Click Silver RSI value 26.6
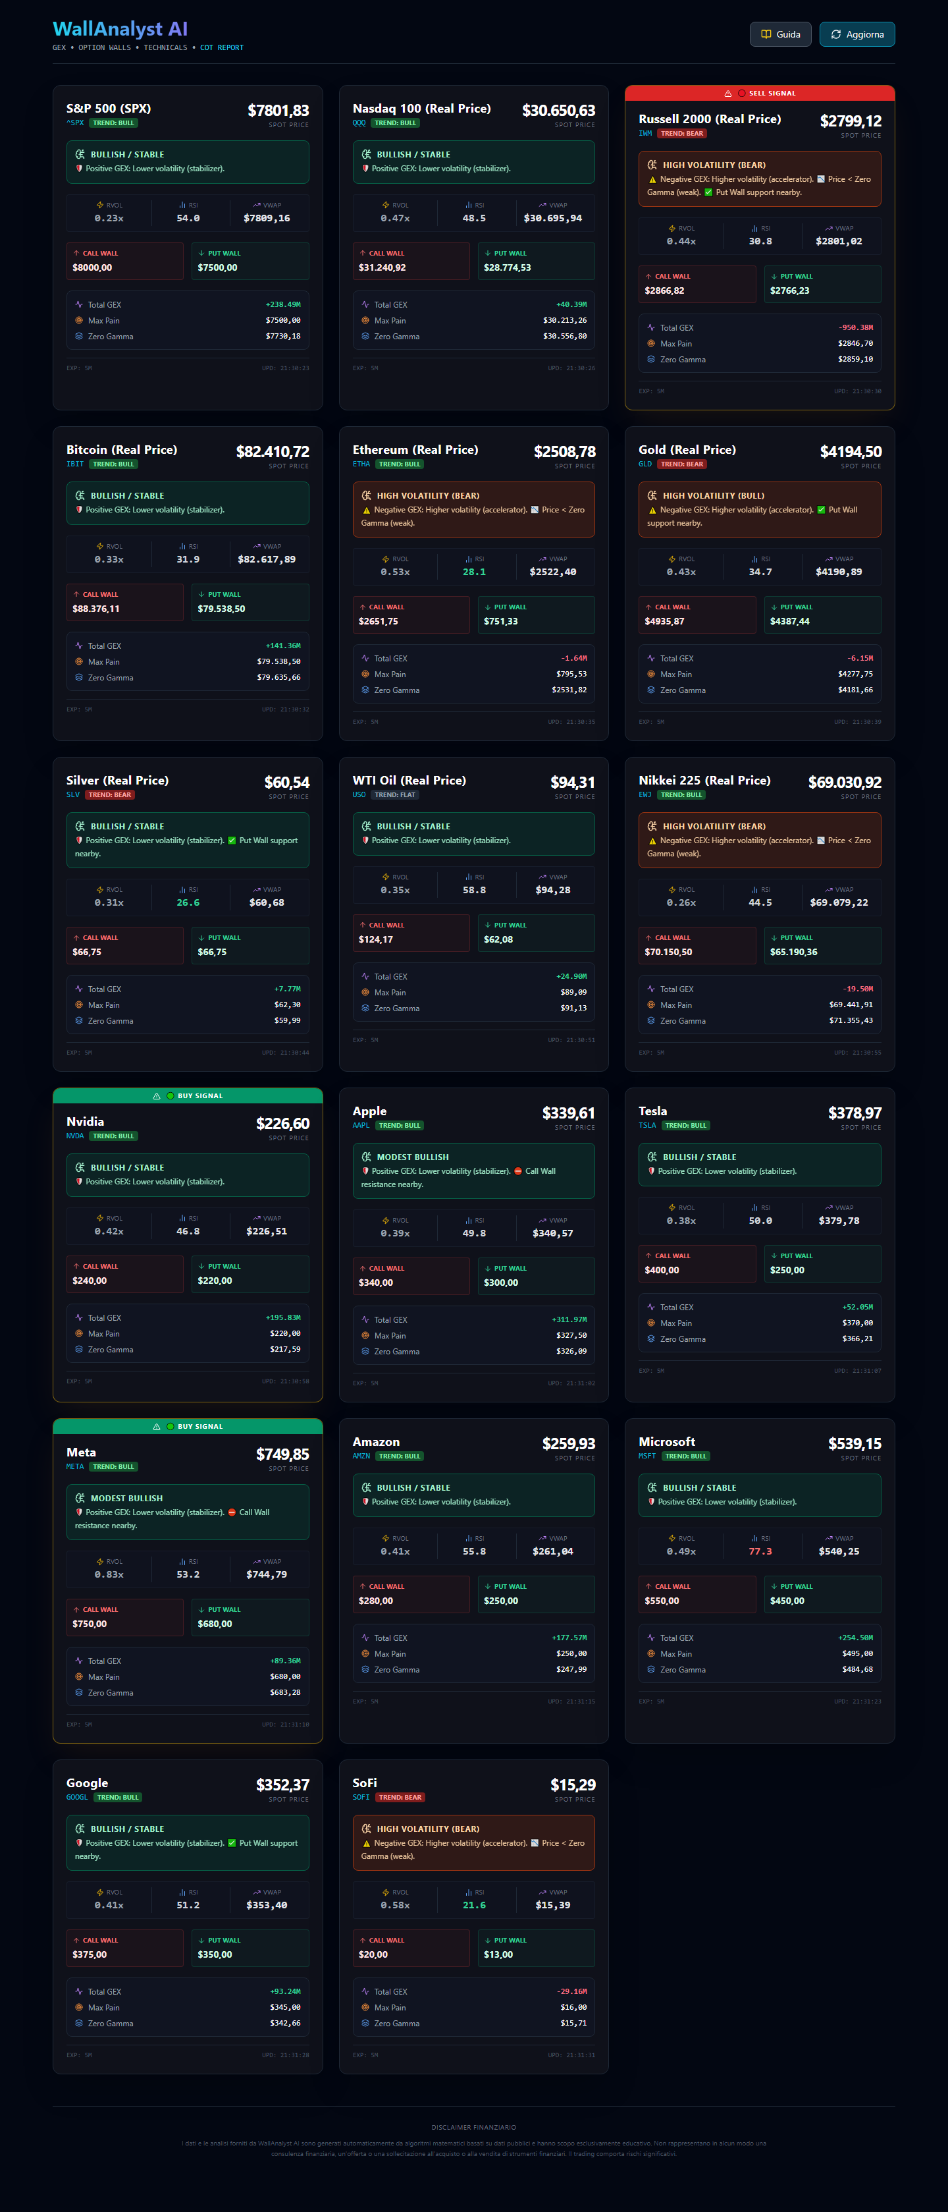948x2212 pixels. pos(188,902)
